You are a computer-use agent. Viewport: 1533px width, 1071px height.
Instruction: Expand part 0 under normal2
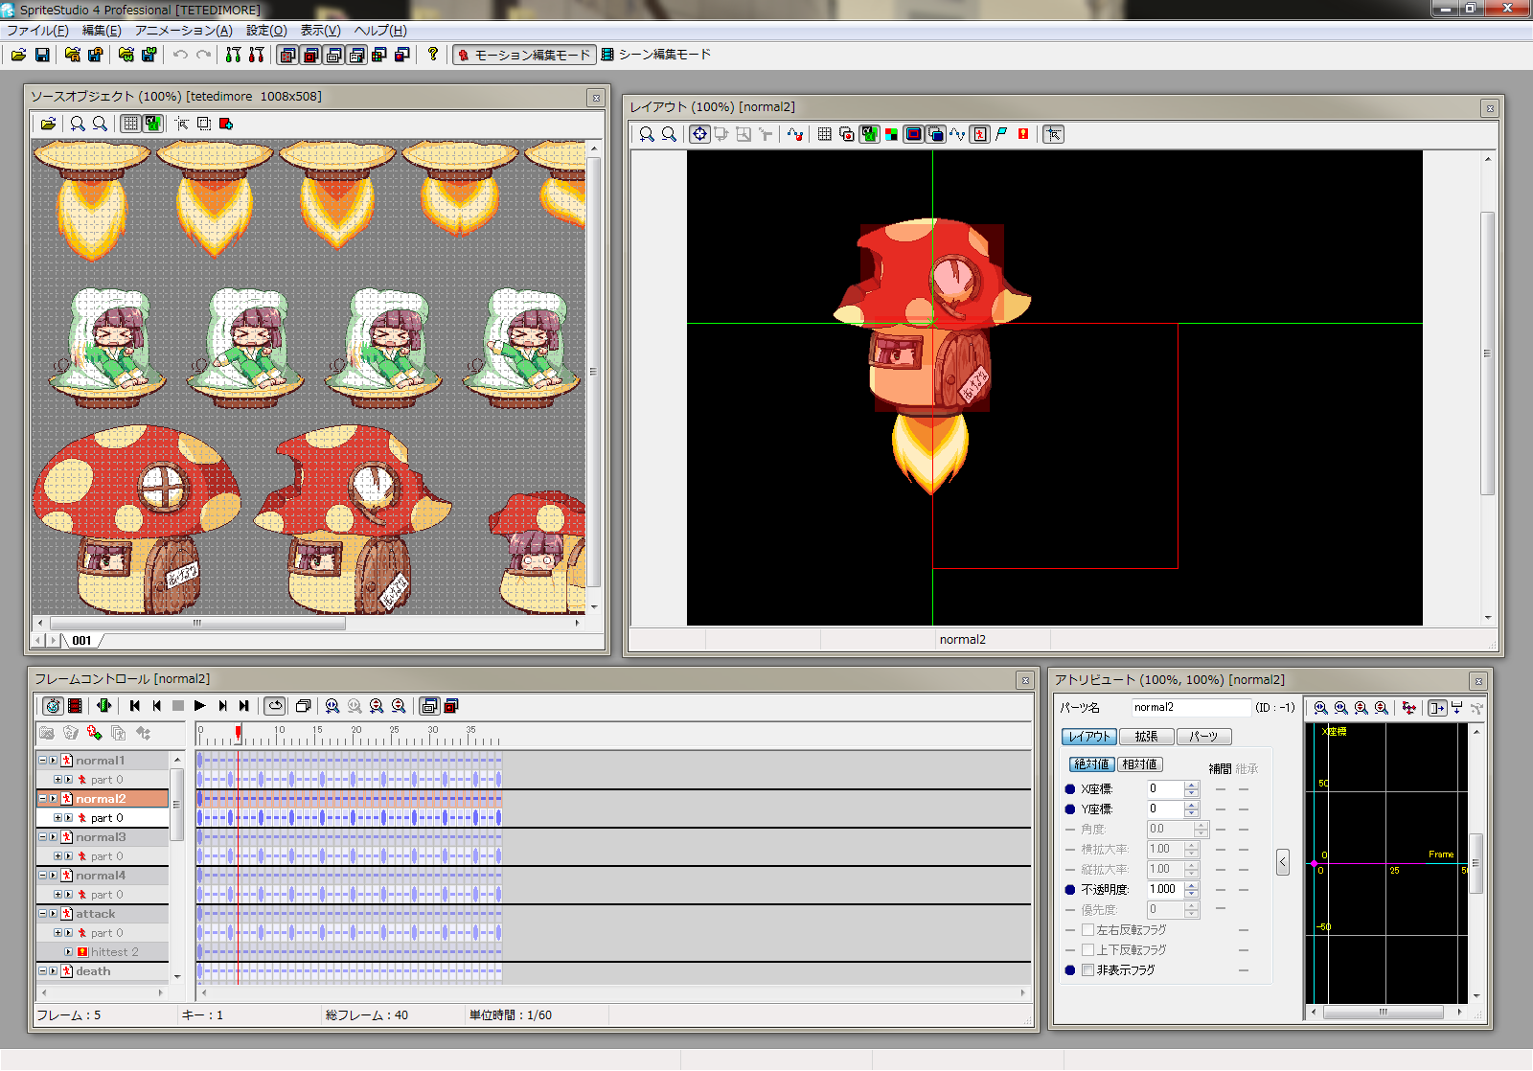[x=57, y=818]
